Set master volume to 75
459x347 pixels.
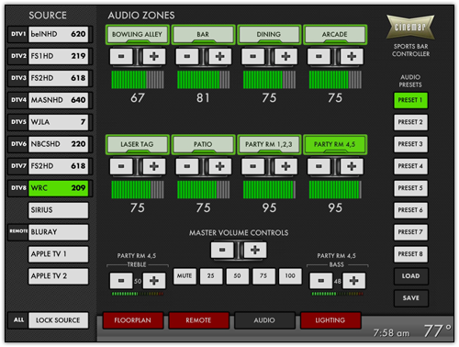coord(263,276)
